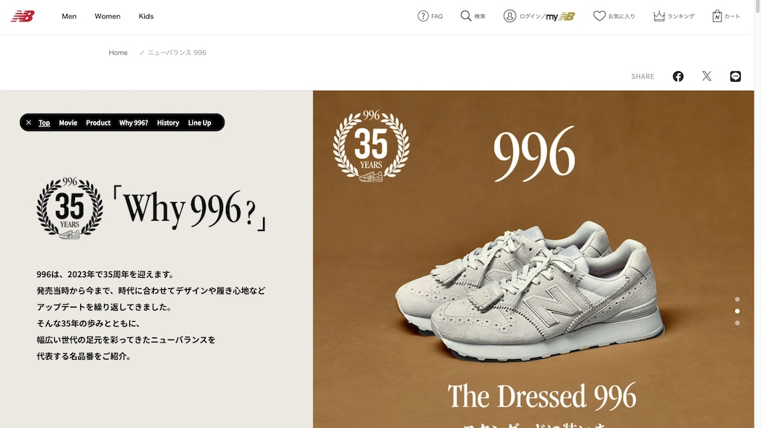This screenshot has width=761, height=428.
Task: Open the Men menu
Action: (x=69, y=16)
